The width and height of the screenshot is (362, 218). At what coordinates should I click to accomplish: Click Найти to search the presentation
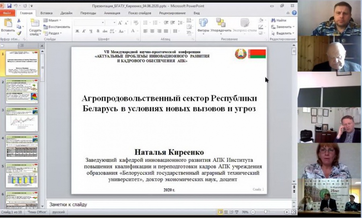click(278, 21)
